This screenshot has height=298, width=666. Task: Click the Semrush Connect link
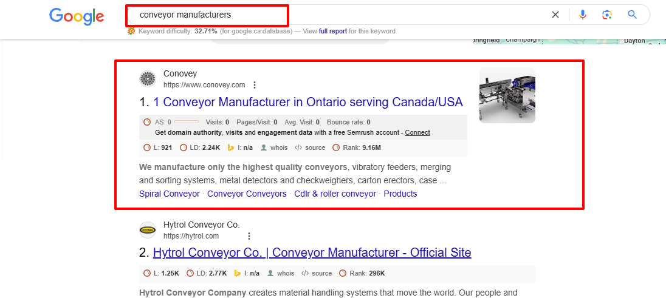coord(417,132)
